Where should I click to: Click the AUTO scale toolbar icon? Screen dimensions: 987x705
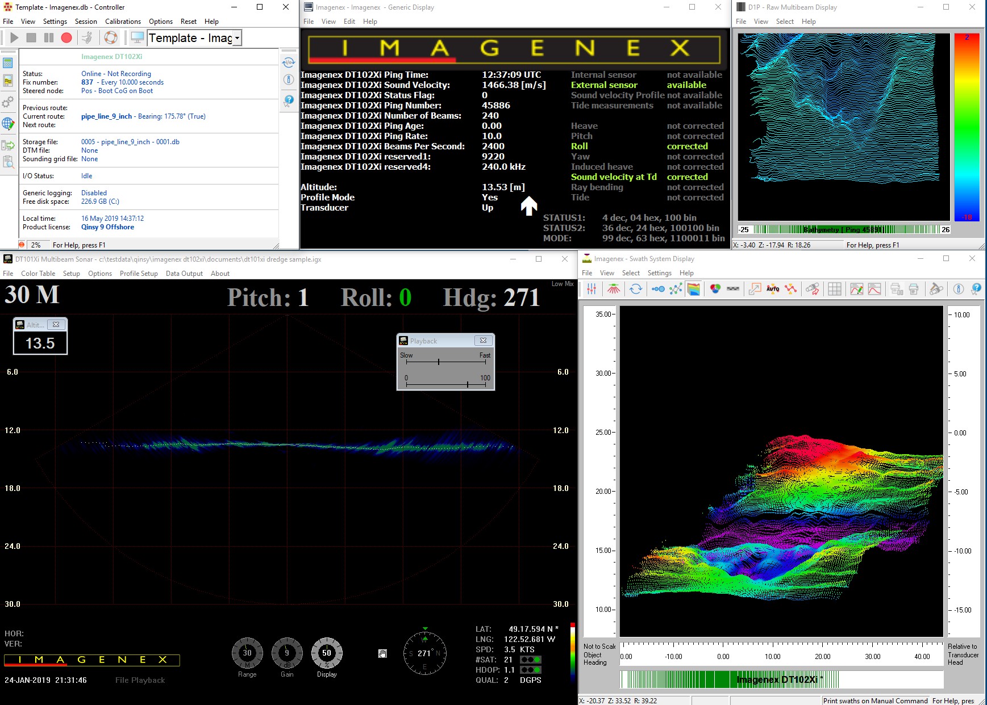tap(773, 289)
